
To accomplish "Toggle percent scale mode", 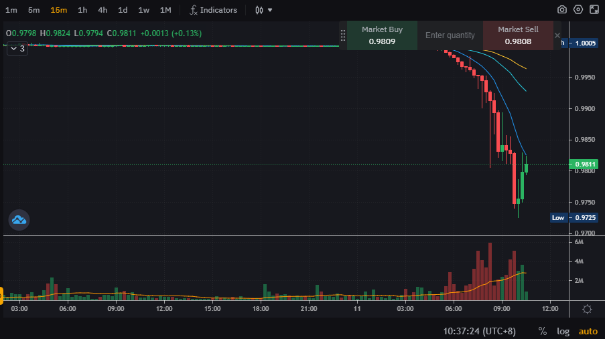I will [x=543, y=331].
